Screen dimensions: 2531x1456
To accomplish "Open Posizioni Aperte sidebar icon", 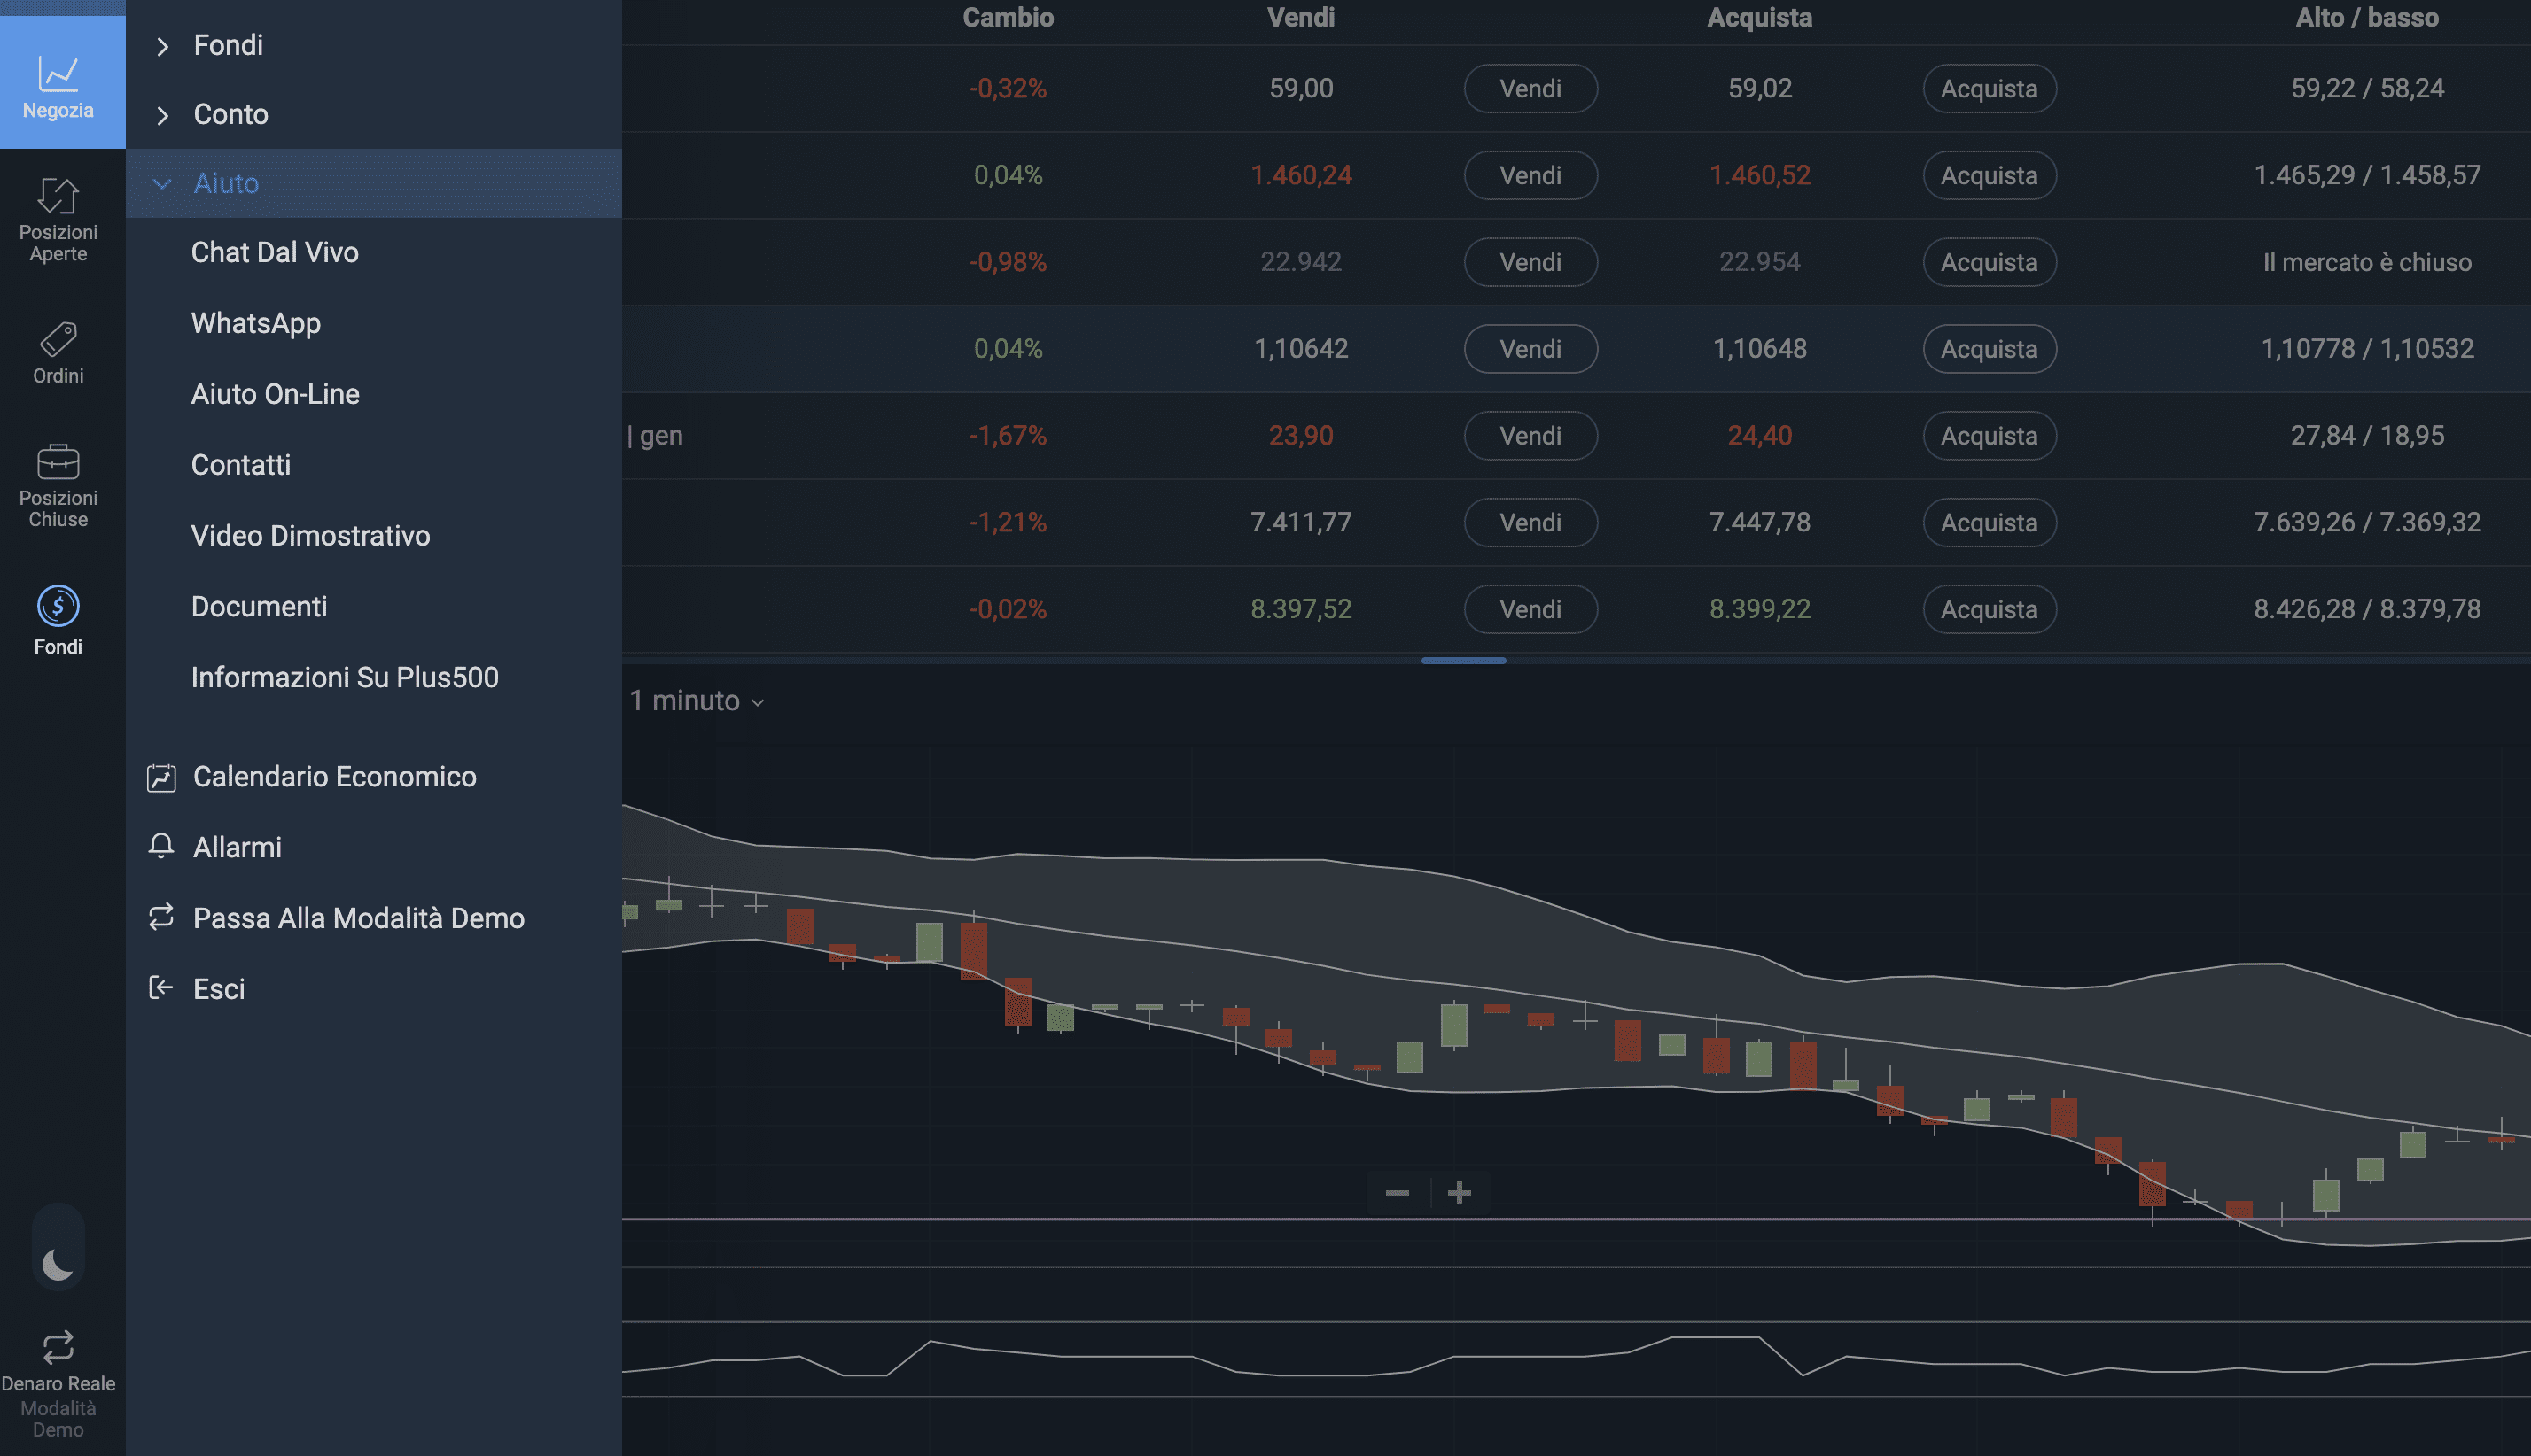I will point(58,197).
